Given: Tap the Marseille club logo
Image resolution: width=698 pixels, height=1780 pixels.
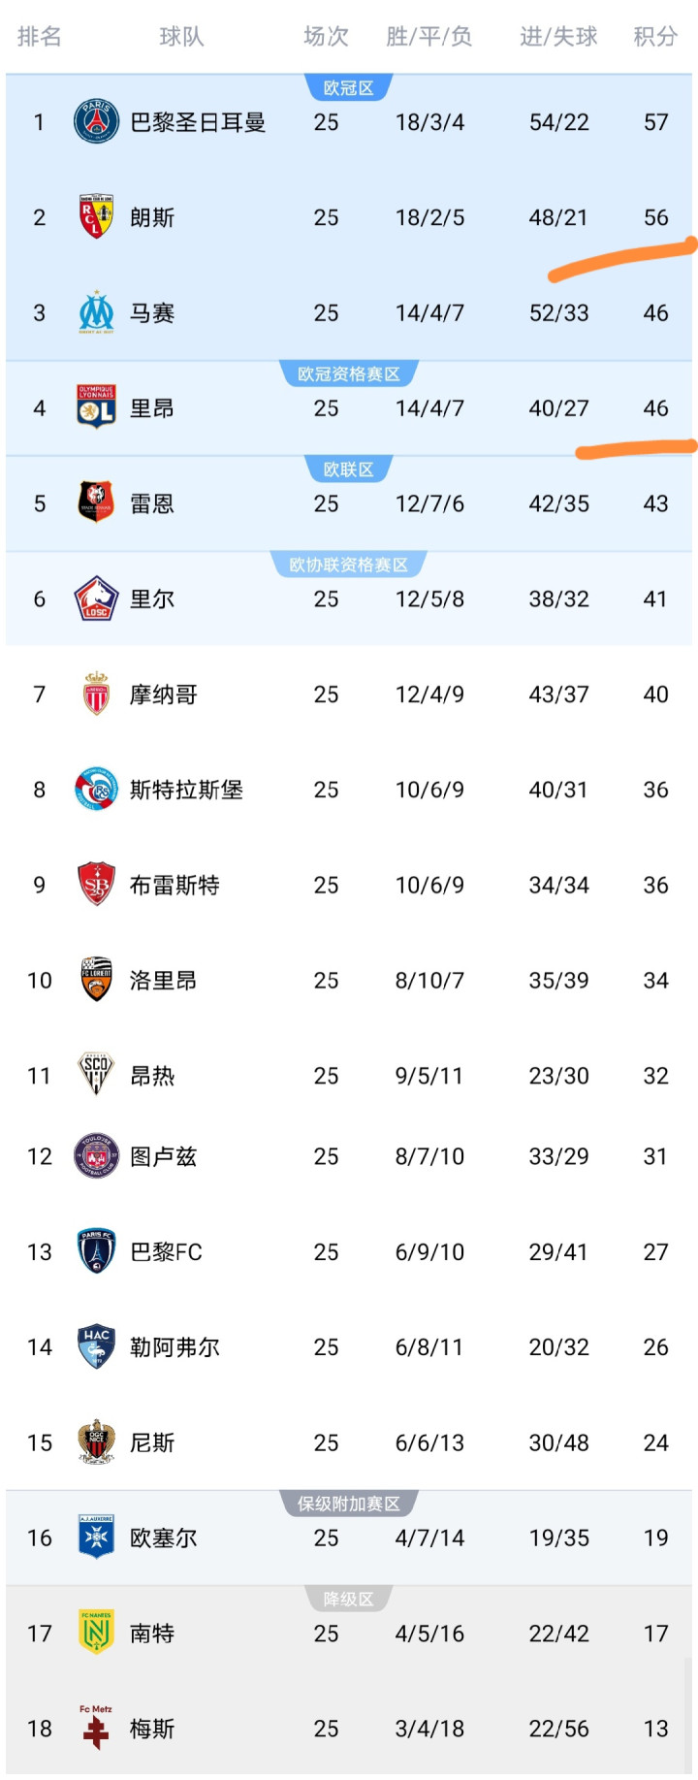Looking at the screenshot, I should pos(96,312).
